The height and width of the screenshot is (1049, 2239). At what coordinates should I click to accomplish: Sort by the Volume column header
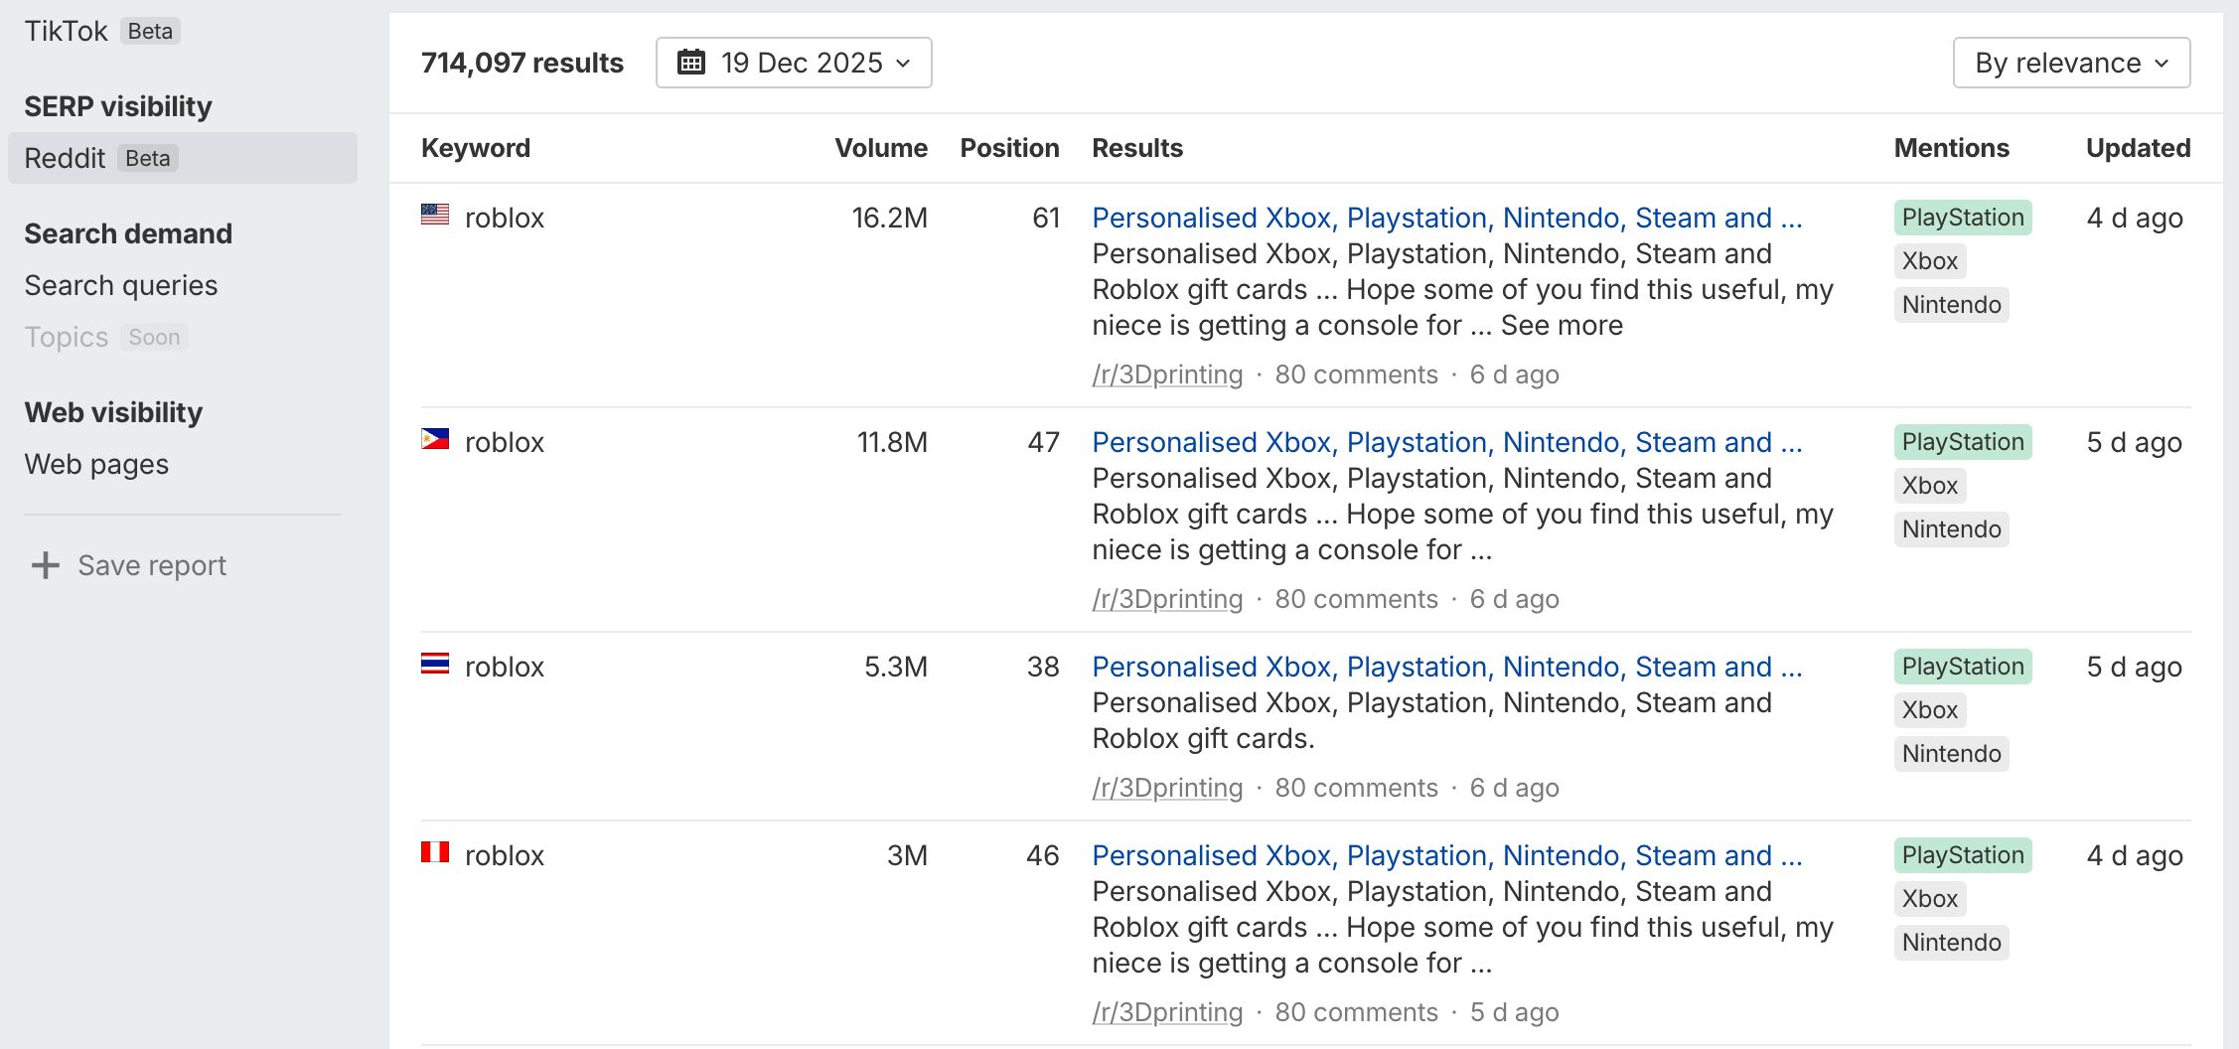click(880, 148)
